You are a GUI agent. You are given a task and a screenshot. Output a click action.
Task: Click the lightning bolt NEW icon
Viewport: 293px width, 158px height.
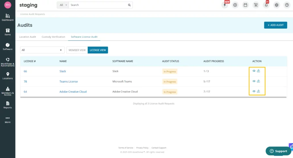click(x=225, y=5)
